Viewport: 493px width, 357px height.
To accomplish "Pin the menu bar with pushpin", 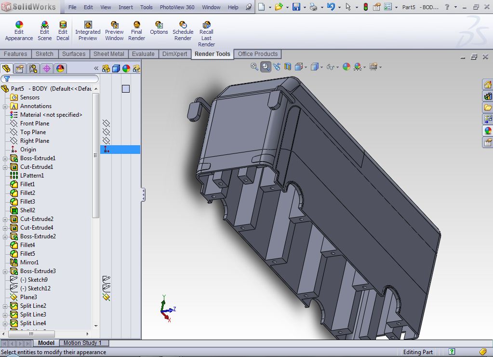I will (x=249, y=7).
